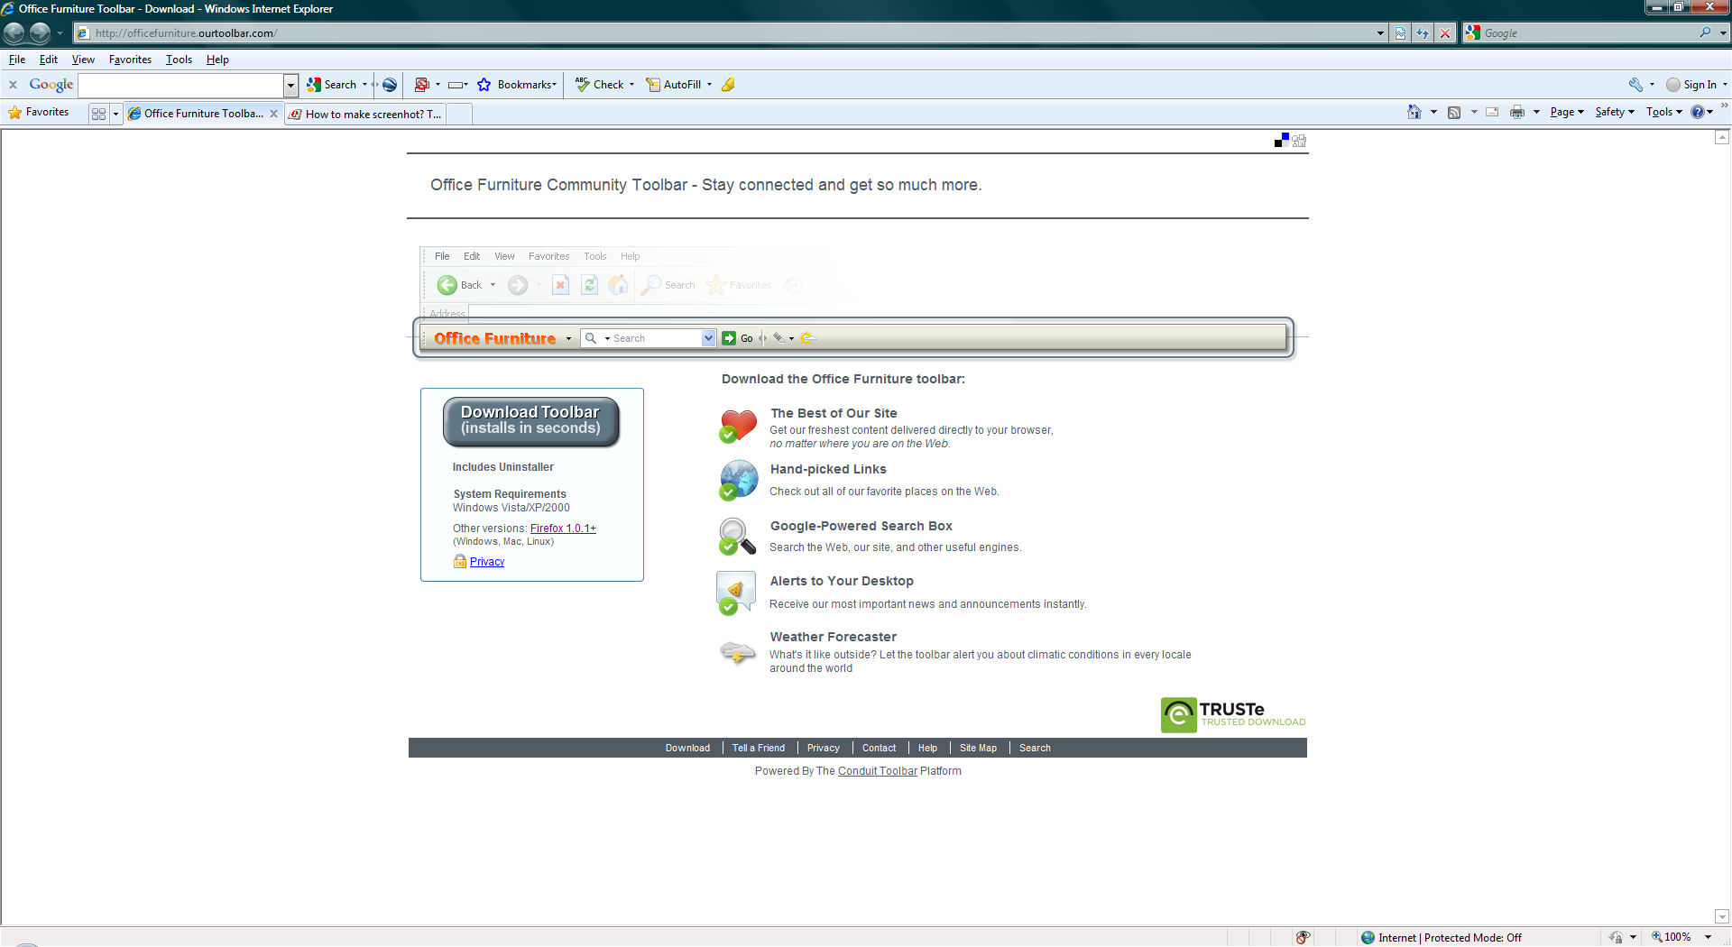This screenshot has width=1732, height=947.
Task: Click the Download Toolbar button
Action: click(530, 421)
